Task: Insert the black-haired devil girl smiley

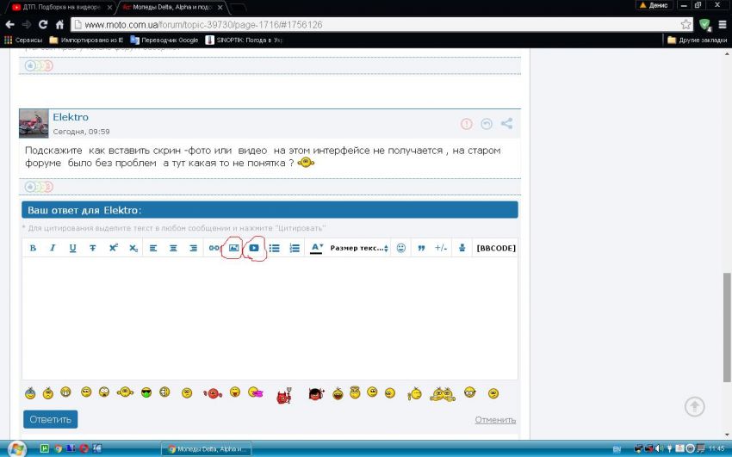Action: [x=317, y=394]
